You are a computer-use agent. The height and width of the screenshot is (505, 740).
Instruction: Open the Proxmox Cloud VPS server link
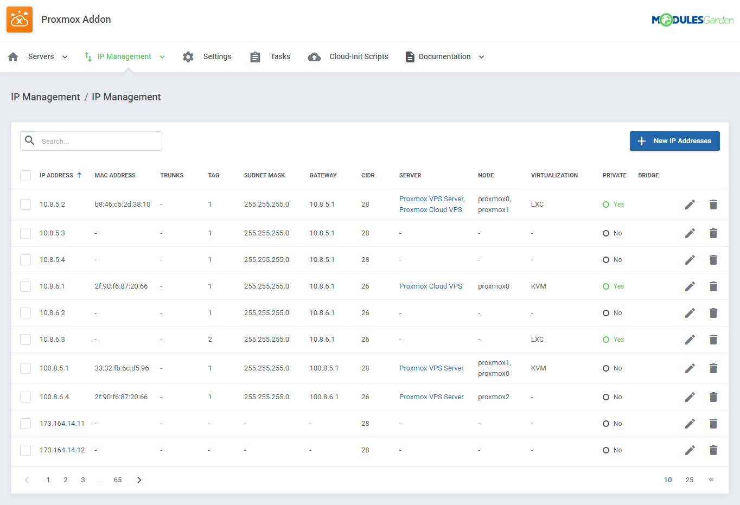point(430,286)
